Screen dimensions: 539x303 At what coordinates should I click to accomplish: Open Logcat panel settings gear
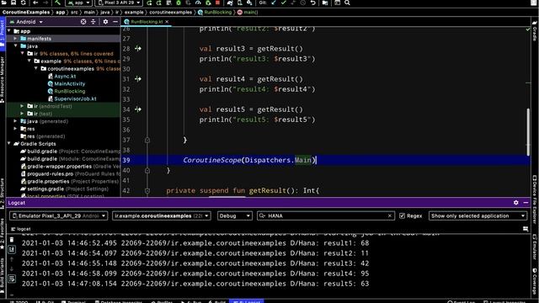(516, 203)
